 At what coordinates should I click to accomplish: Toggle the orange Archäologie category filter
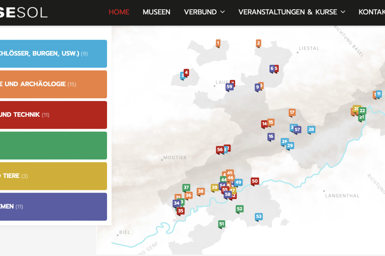pos(53,84)
